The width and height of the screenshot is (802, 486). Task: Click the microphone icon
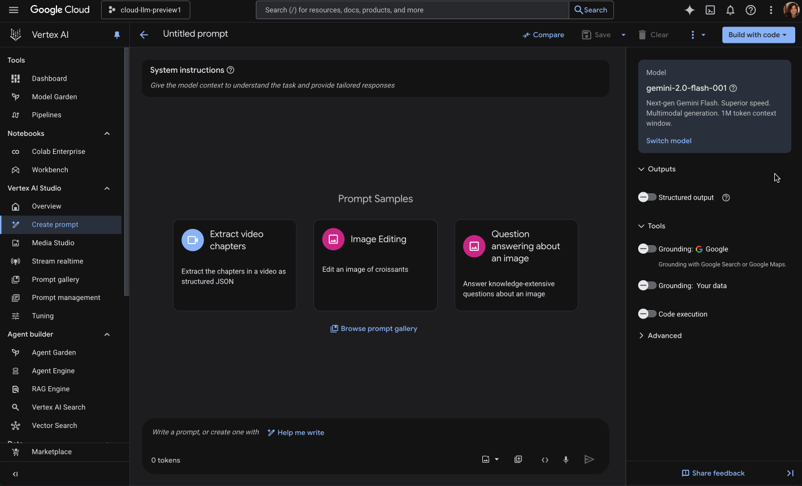pyautogui.click(x=566, y=460)
